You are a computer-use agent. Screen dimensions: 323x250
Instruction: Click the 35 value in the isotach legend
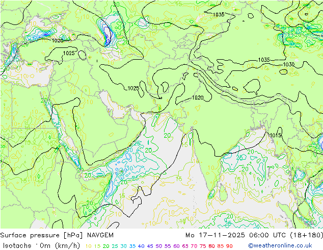tap(132, 246)
